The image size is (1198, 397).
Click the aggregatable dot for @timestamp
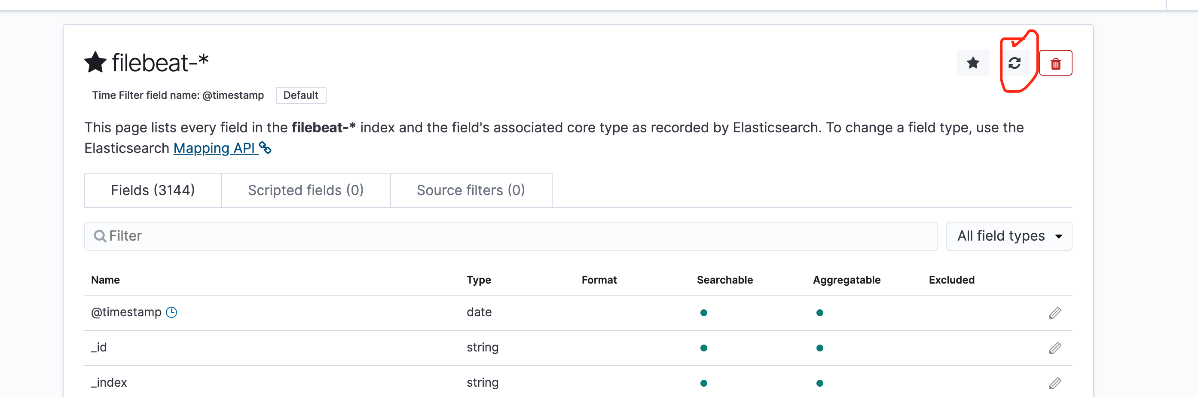(x=820, y=313)
